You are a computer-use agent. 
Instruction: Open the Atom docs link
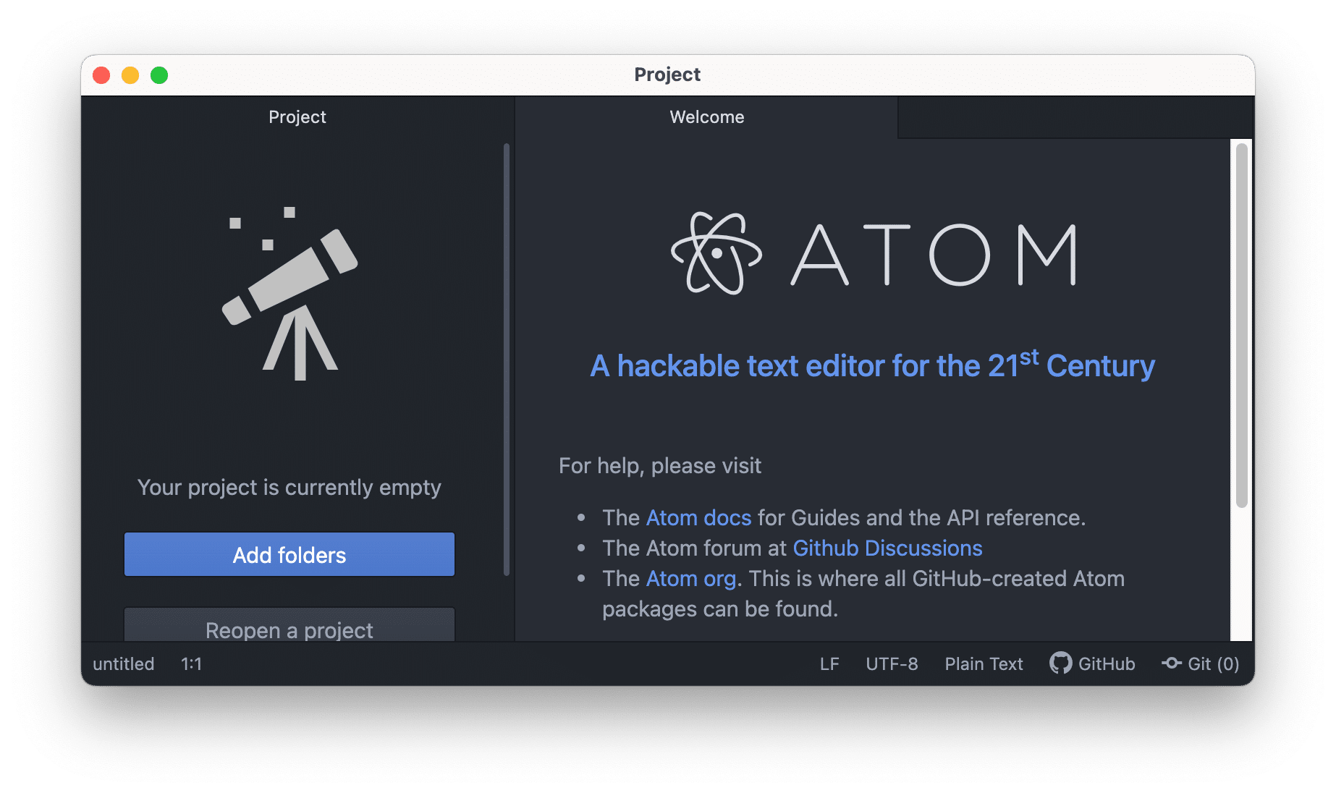[697, 517]
